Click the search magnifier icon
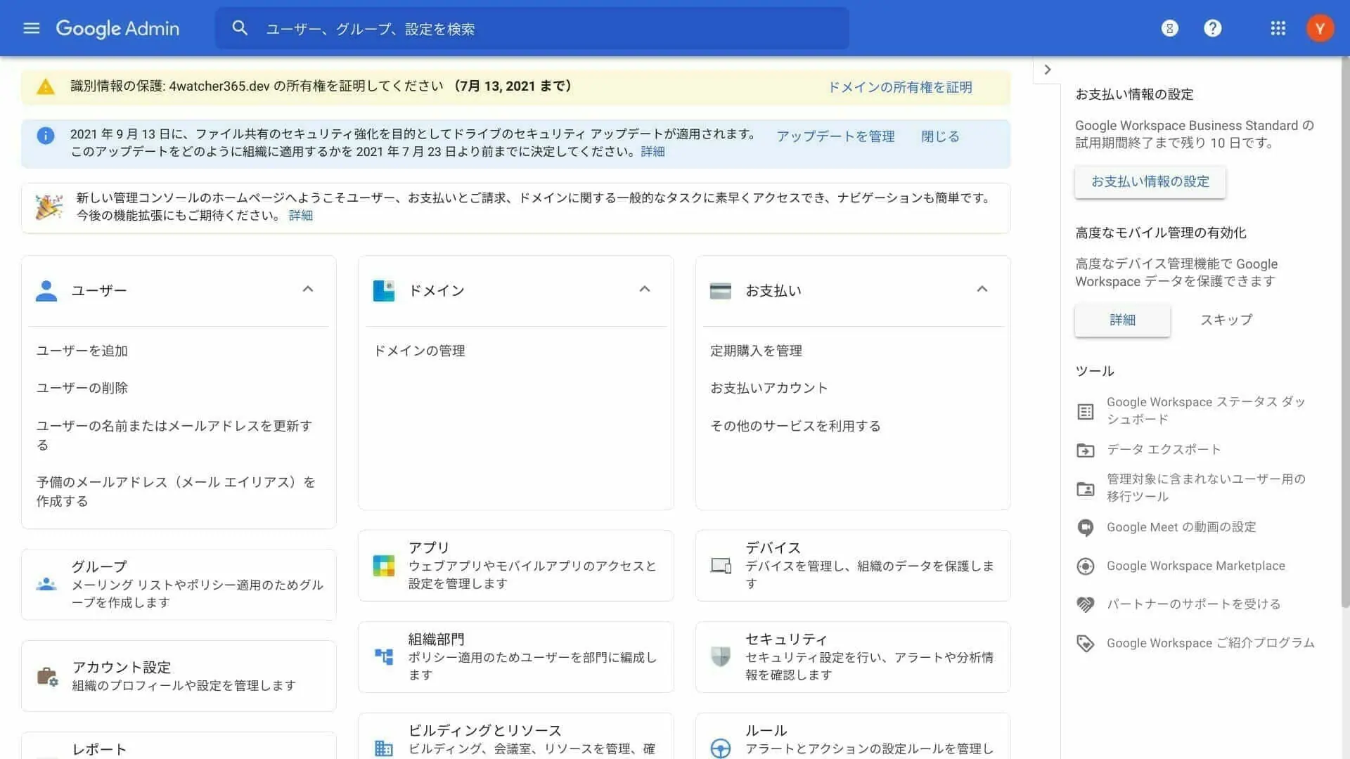1350x759 pixels. 240,28
